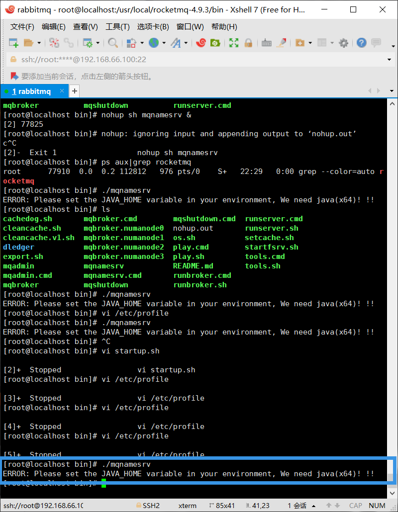Click 'mqbroker.numanode2' in the file listing
This screenshot has height=512, width=398.
click(x=124, y=247)
